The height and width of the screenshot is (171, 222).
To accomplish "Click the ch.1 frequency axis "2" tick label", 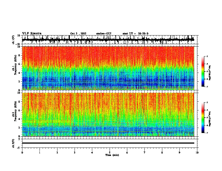I will (19, 82).
